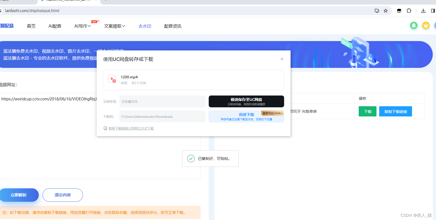This screenshot has width=436, height=220.
Task: Click the 立即解析 button
Action: 18,195
